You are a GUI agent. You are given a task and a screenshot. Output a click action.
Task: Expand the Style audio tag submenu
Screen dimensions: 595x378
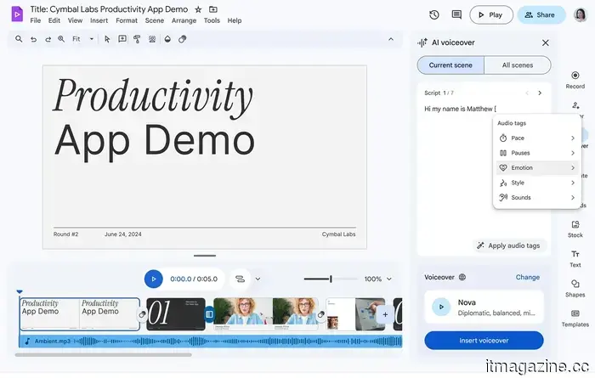[537, 183]
